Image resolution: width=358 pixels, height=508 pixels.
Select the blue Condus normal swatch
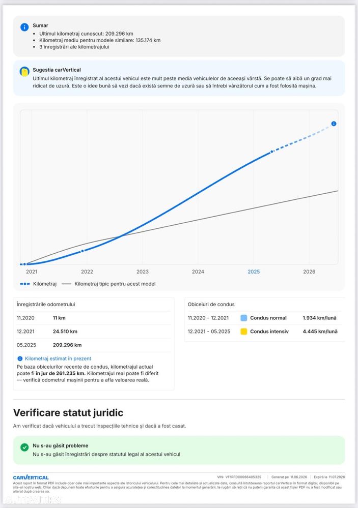pyautogui.click(x=244, y=318)
